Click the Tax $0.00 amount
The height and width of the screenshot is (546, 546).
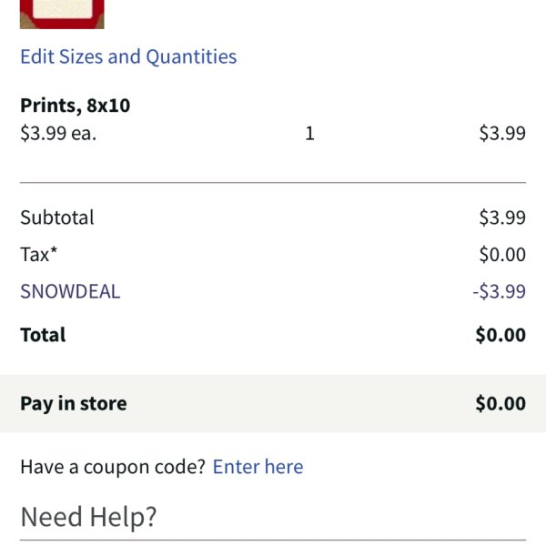(502, 254)
